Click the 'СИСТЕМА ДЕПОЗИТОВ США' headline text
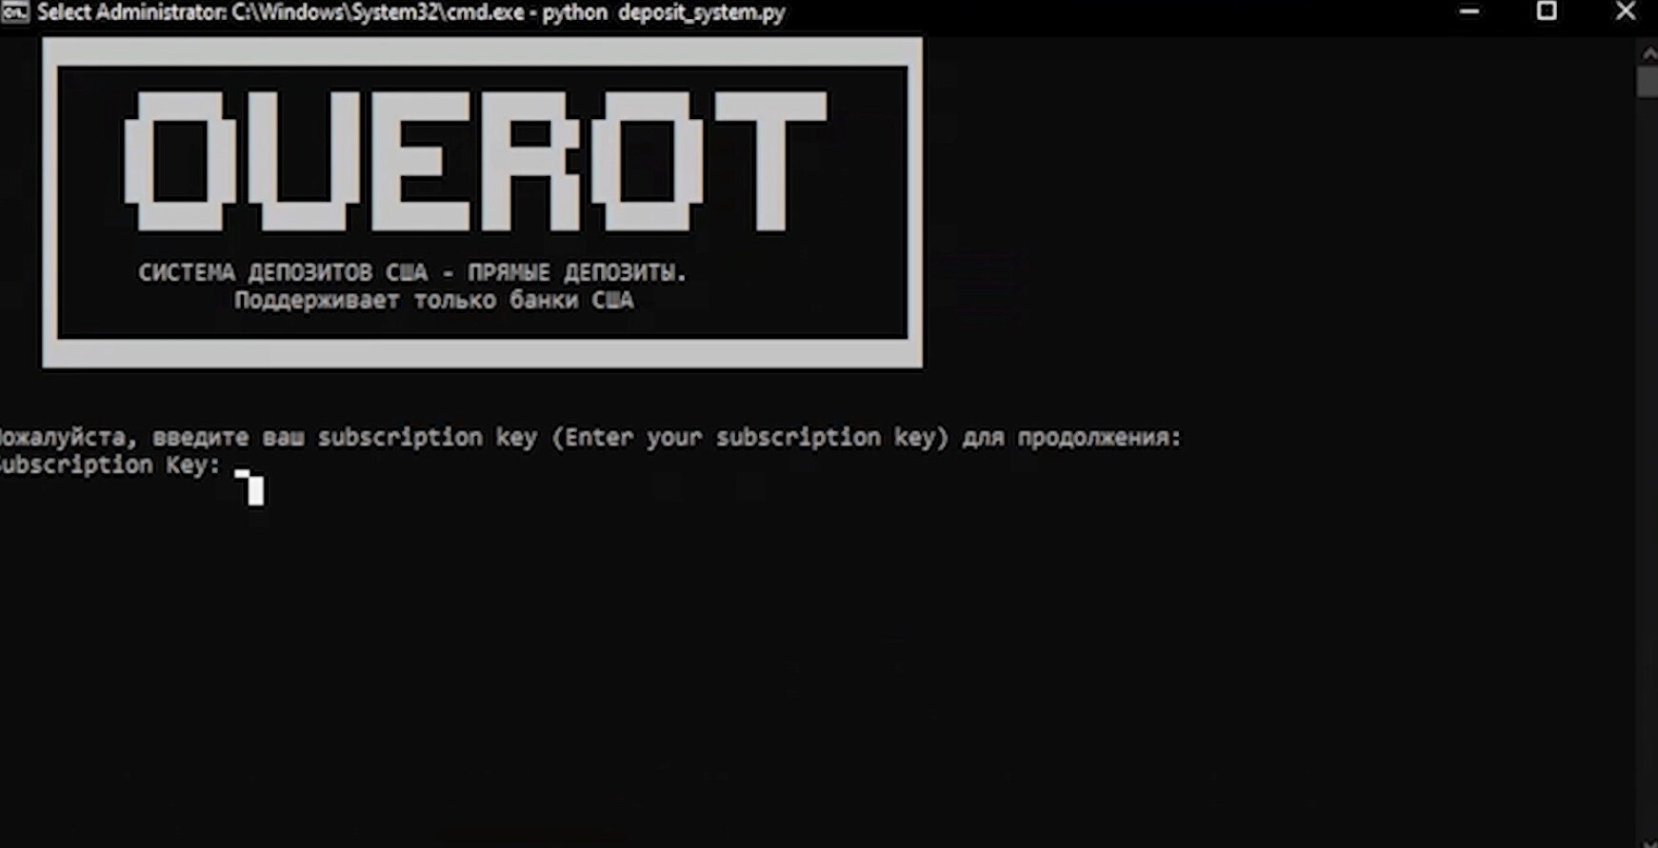Viewport: 1658px width, 848px height. pyautogui.click(x=282, y=273)
